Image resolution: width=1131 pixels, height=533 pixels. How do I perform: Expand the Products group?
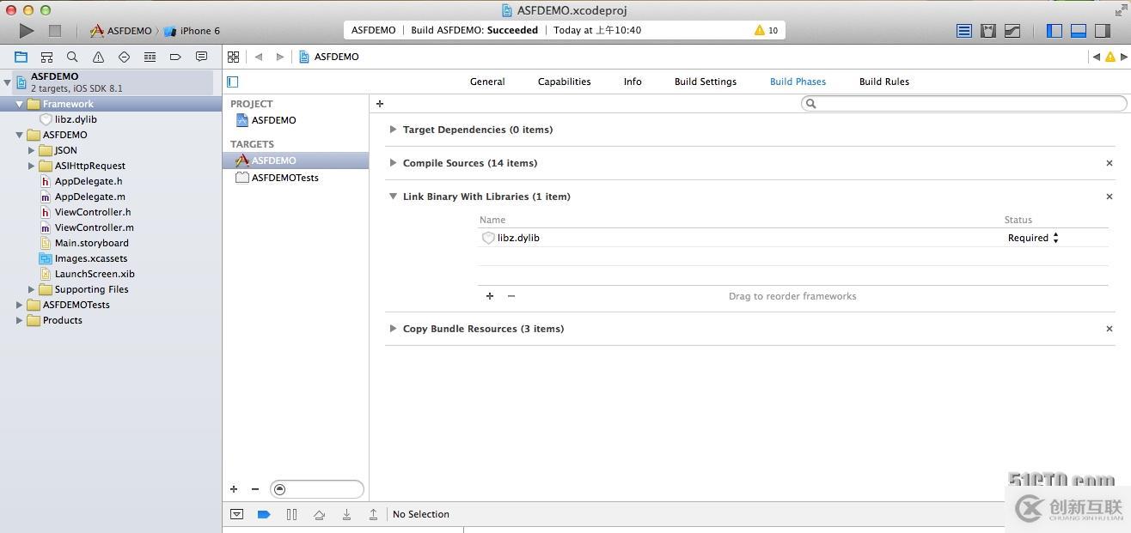[19, 320]
